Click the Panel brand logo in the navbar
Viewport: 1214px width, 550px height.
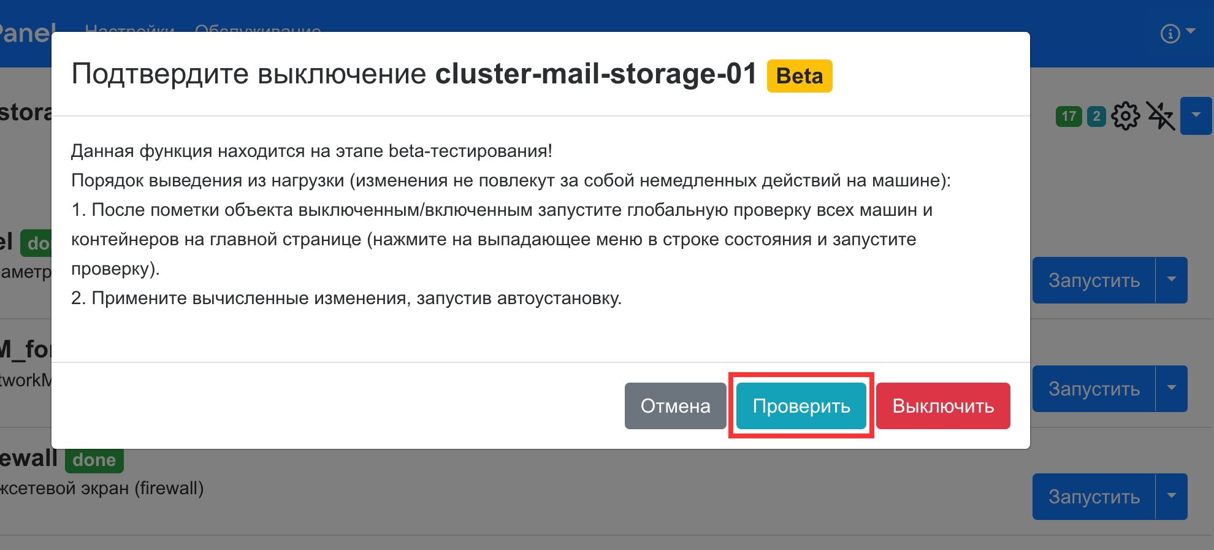(x=26, y=33)
